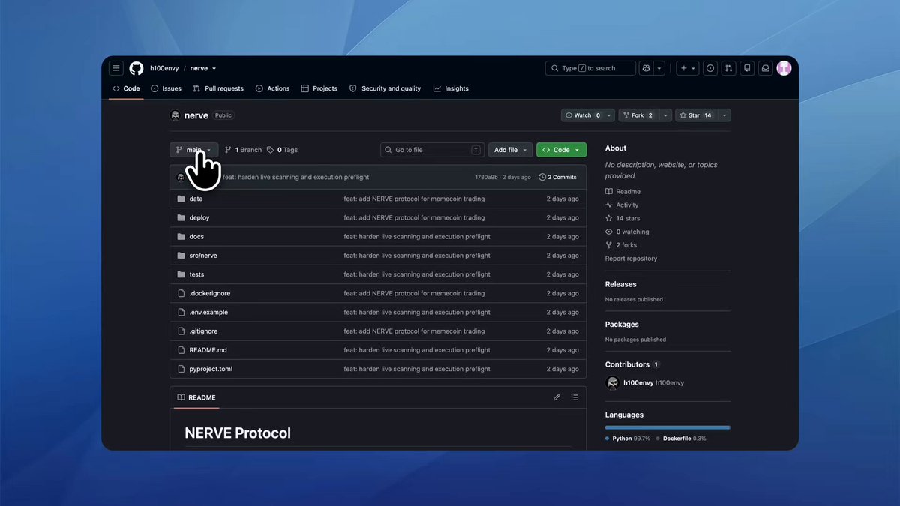
Task: Click the Python languages bar
Action: pos(667,427)
